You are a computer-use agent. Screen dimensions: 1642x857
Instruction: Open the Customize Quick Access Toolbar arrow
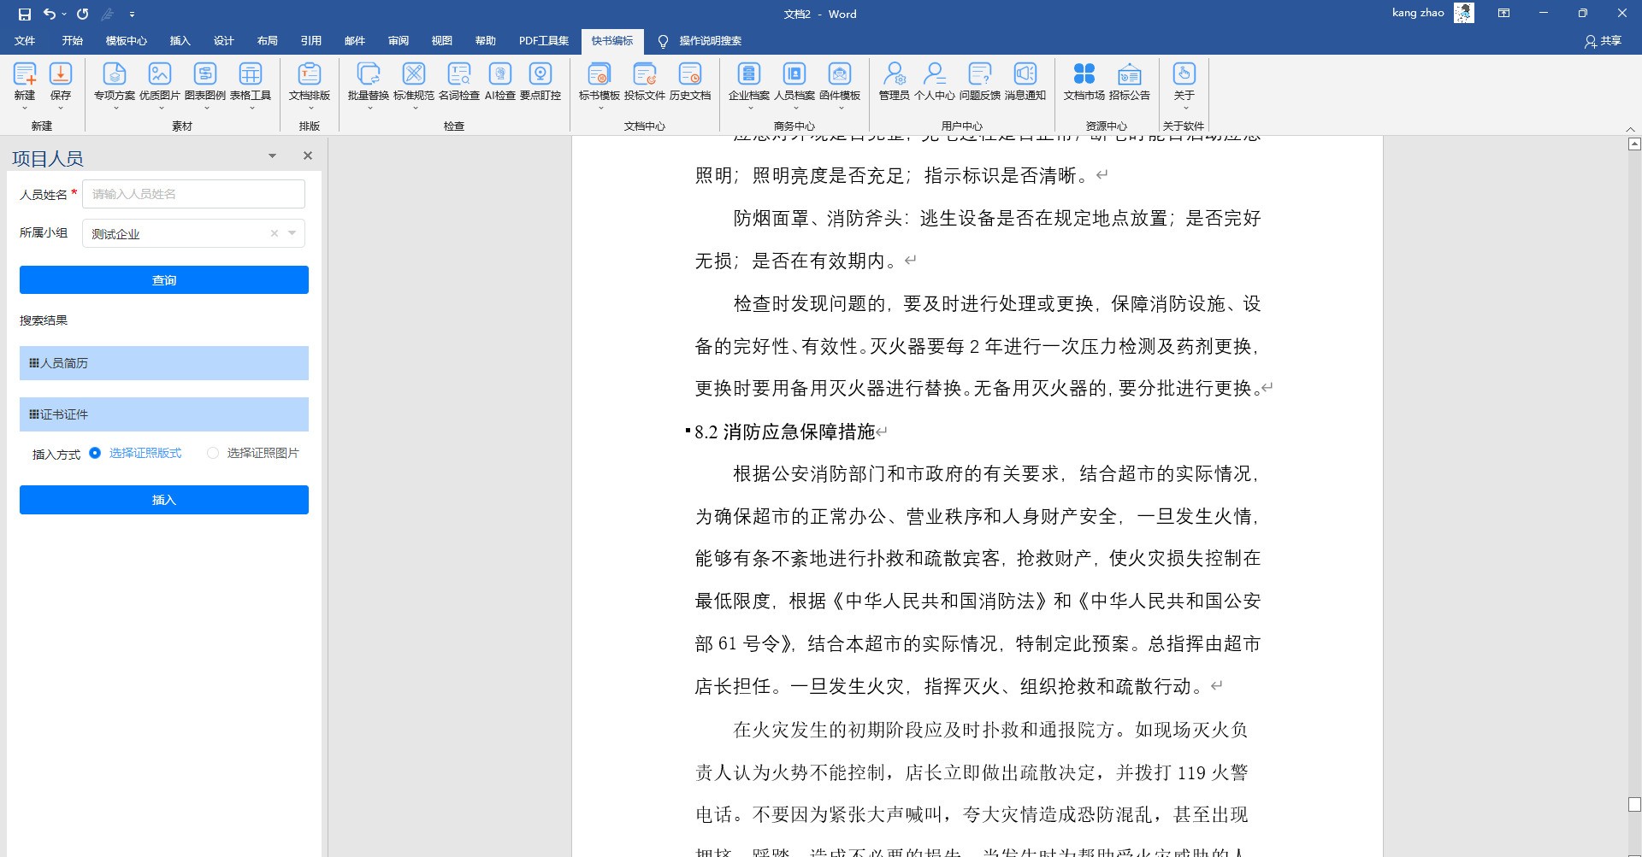tap(132, 15)
